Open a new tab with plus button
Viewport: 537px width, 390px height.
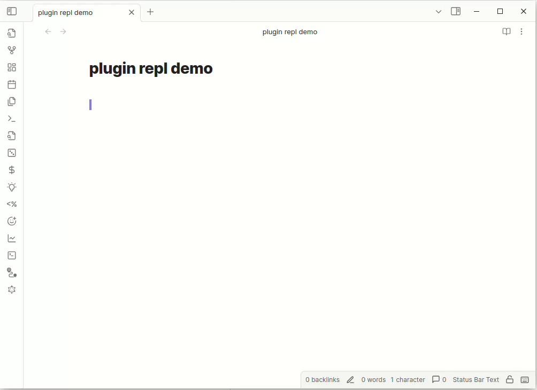[x=150, y=12]
